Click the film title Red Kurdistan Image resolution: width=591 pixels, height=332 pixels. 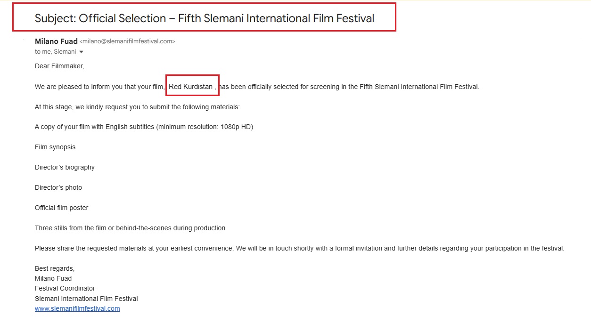point(190,87)
